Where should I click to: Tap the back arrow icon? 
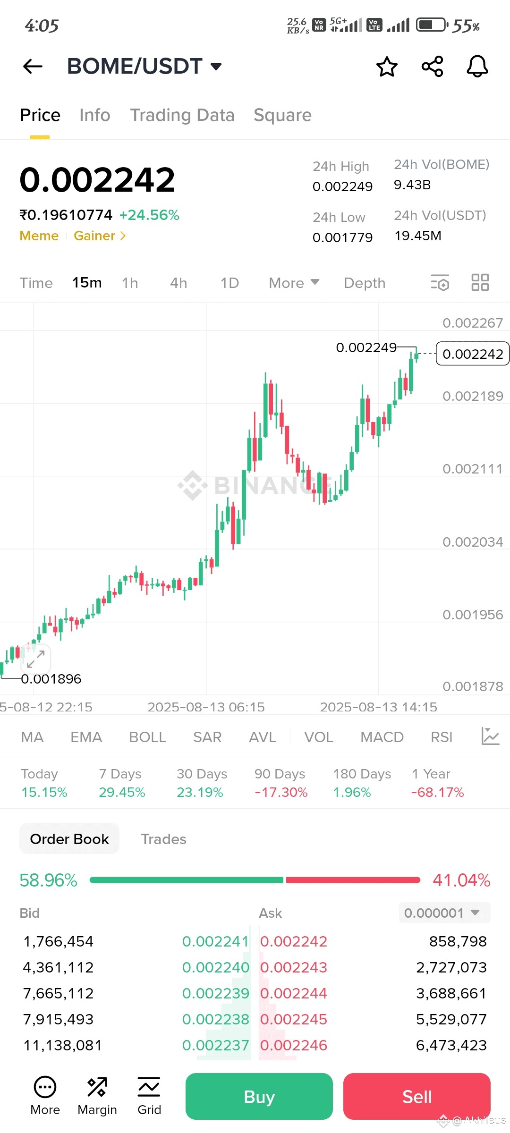33,66
